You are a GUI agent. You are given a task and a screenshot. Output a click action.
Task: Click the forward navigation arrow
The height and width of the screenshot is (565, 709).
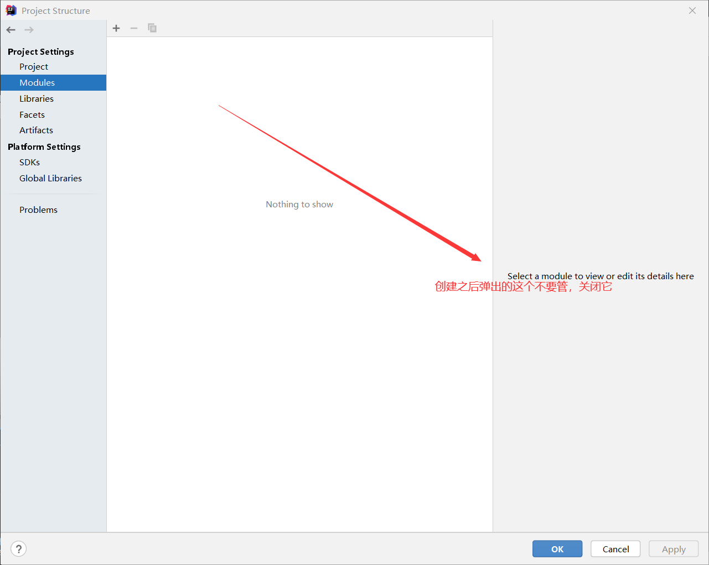point(29,30)
